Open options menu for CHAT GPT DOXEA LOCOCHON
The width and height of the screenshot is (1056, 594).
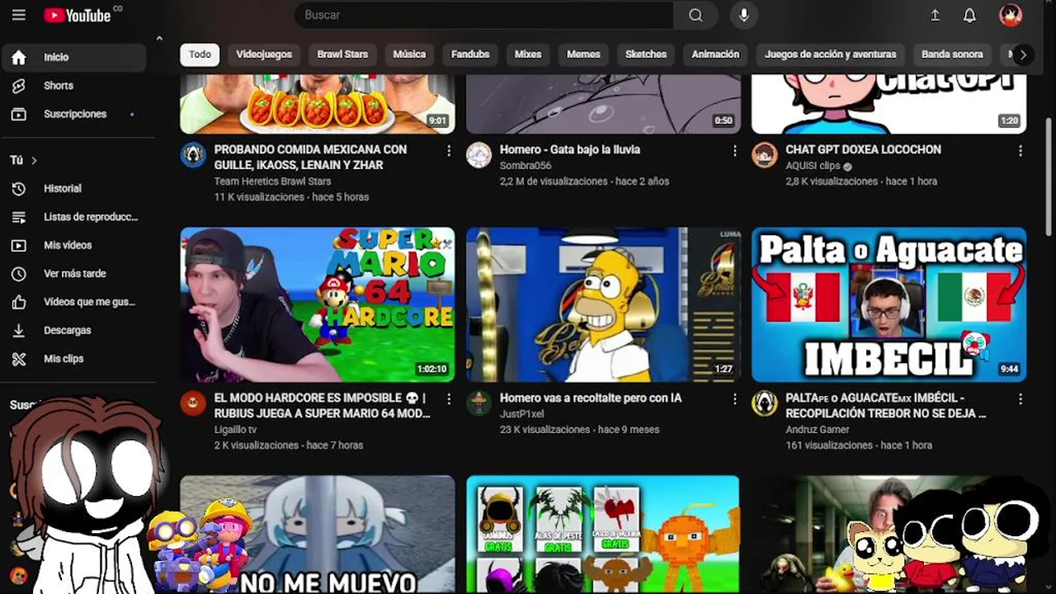pyautogui.click(x=1021, y=151)
